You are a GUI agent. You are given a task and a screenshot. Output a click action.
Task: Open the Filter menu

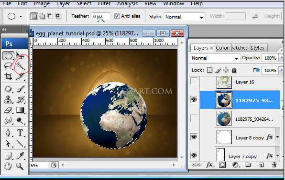pyautogui.click(x=104, y=3)
